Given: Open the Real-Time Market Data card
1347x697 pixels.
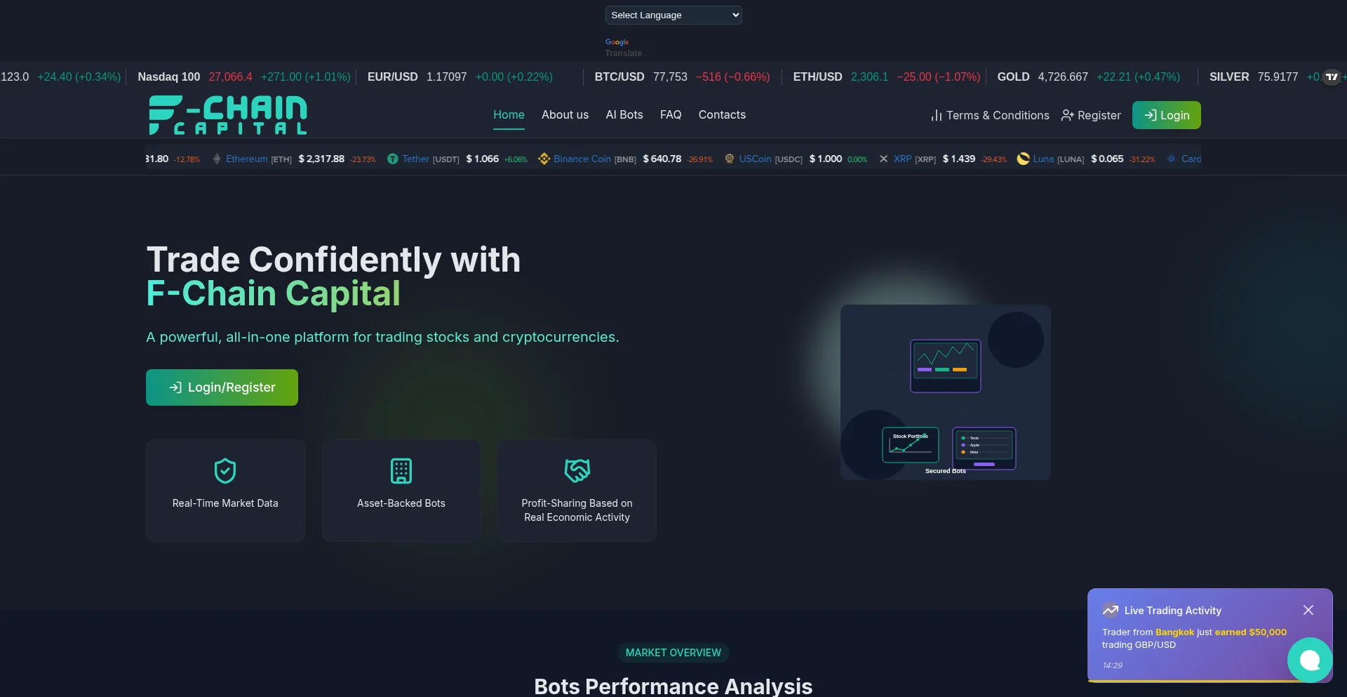Looking at the screenshot, I should click(225, 491).
